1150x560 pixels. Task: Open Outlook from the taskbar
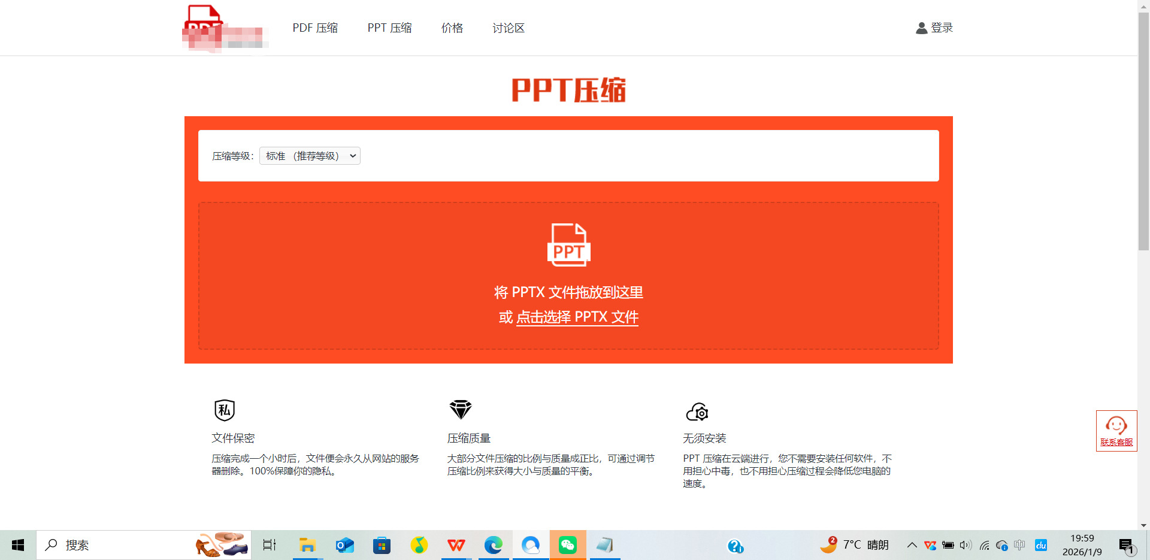tap(345, 545)
